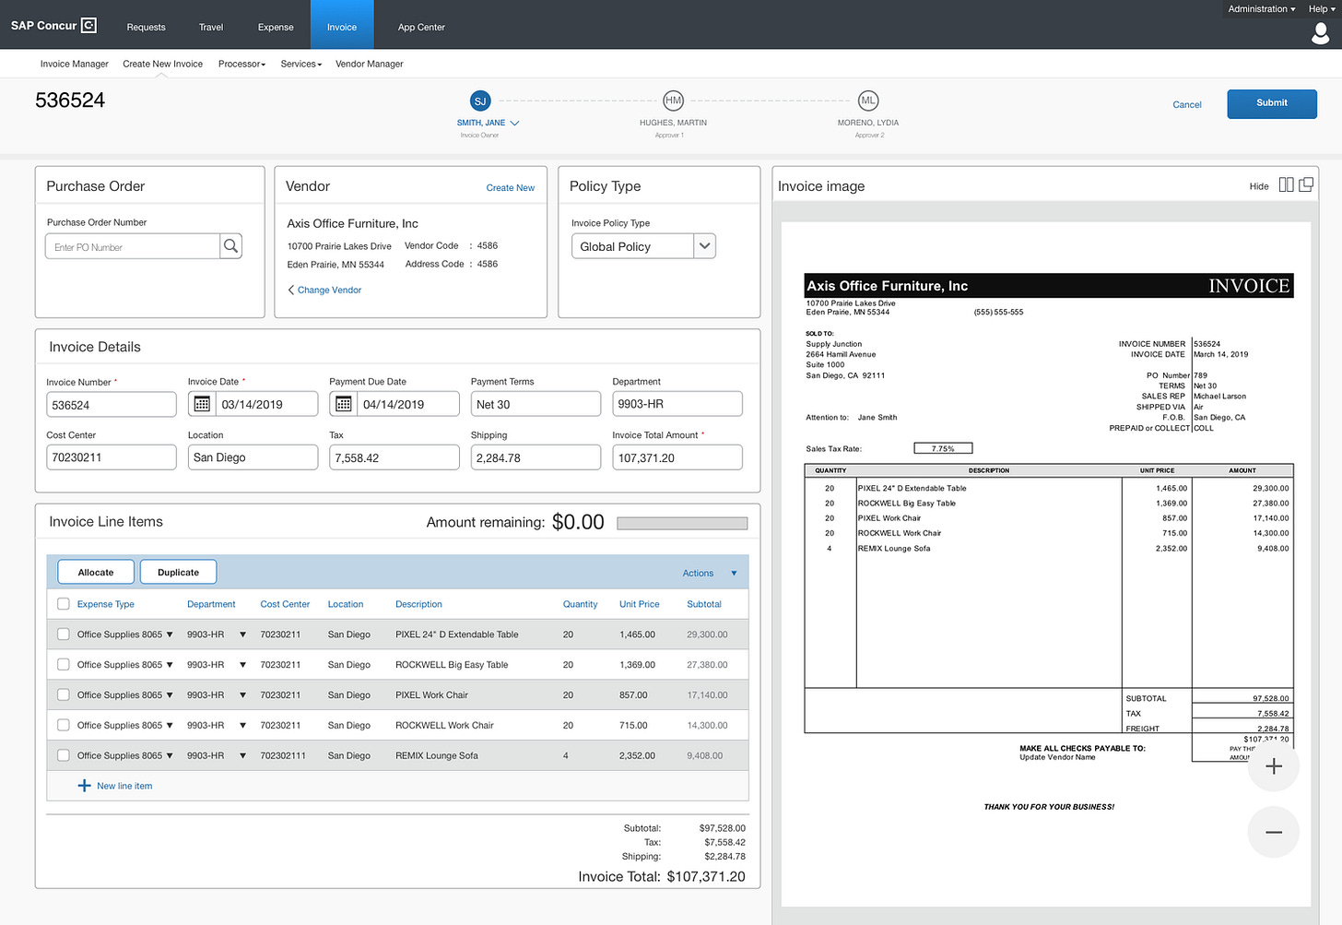Click the HM approver 1 circle

pyautogui.click(x=674, y=101)
